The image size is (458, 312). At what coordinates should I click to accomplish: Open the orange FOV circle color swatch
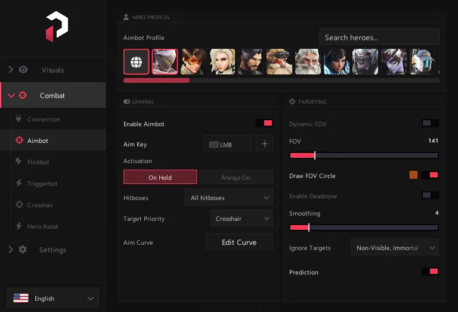tap(413, 175)
